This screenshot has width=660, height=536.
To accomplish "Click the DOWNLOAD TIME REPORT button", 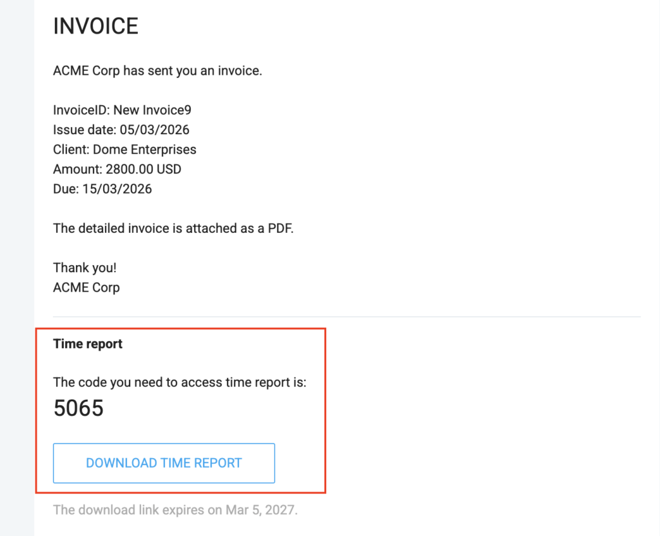I will (x=164, y=463).
